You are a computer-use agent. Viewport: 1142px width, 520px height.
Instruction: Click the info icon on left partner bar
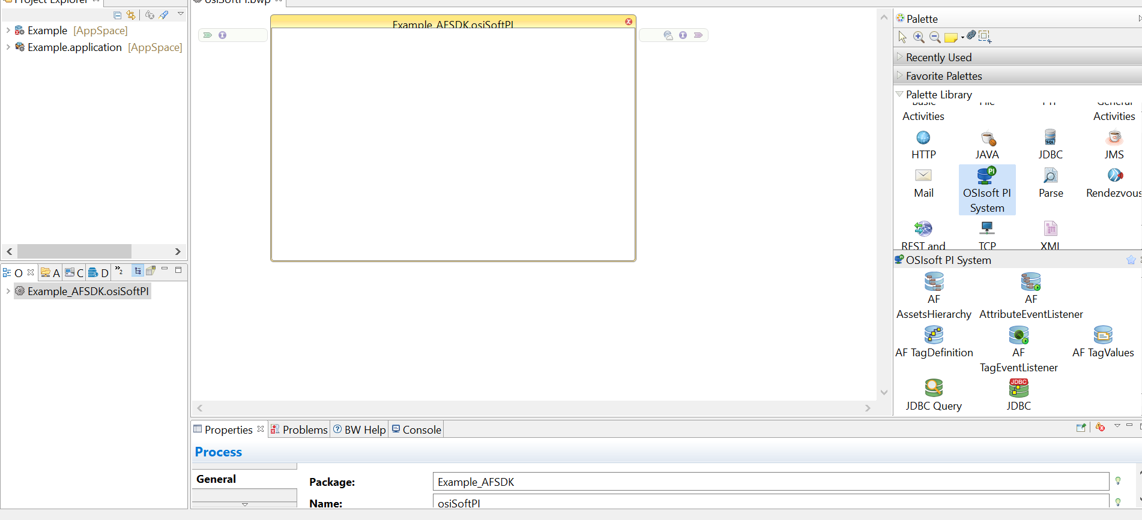(223, 35)
